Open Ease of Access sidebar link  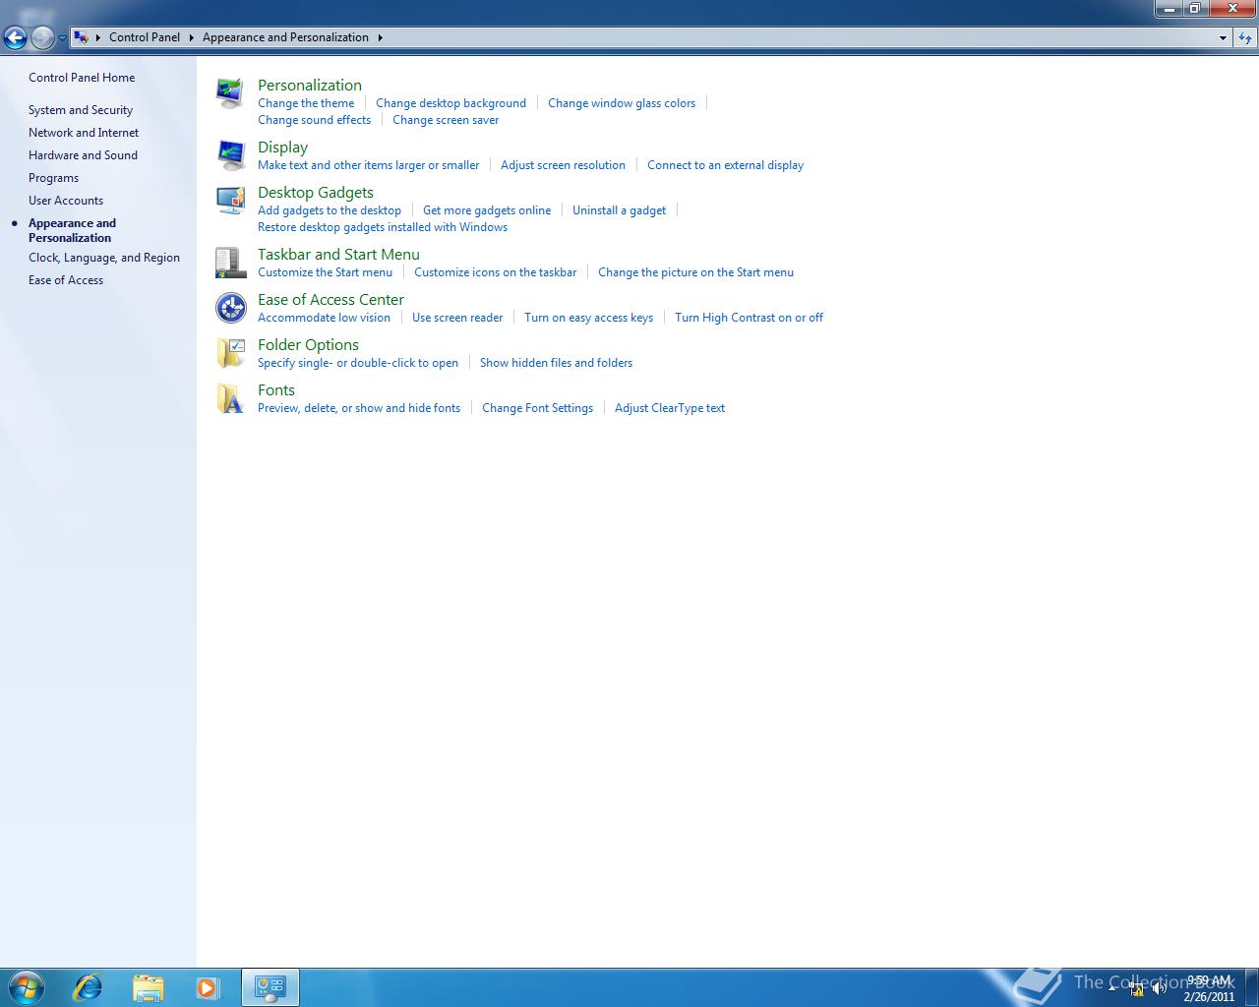66,280
